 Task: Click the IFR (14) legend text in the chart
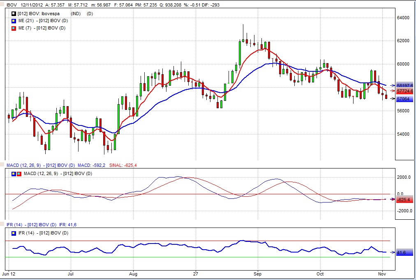click(x=42, y=233)
